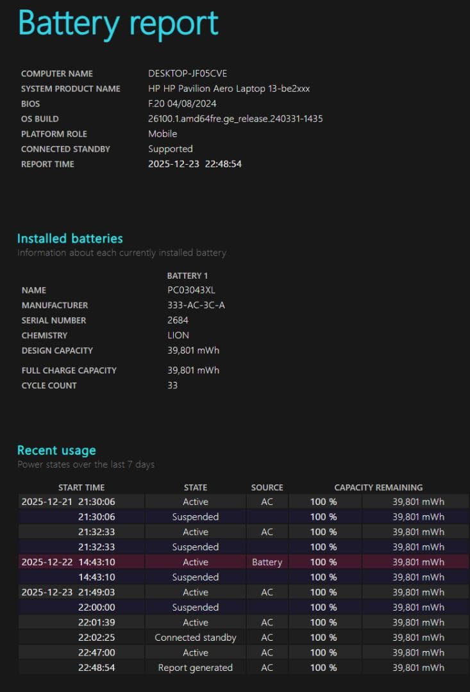470x692 pixels.
Task: Click the START TIME column header
Action: pyautogui.click(x=81, y=488)
